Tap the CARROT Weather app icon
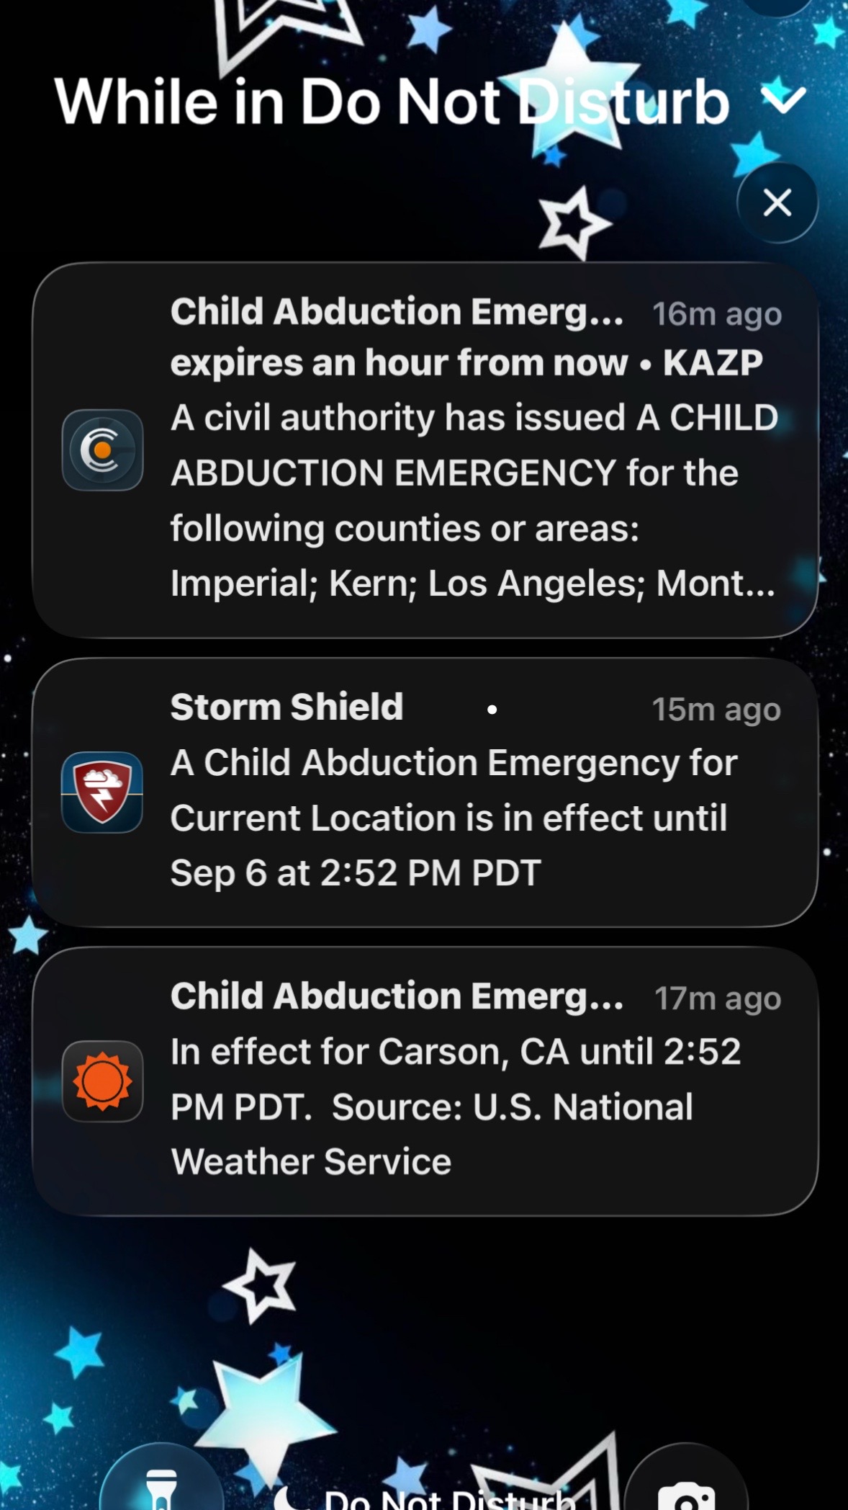848x1510 pixels. 102,450
